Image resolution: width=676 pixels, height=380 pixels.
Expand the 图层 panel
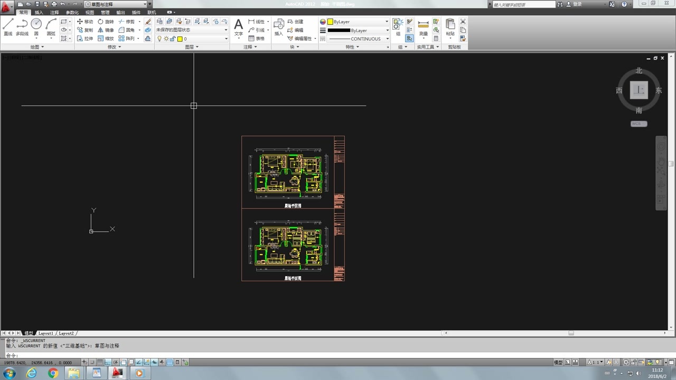coord(192,47)
